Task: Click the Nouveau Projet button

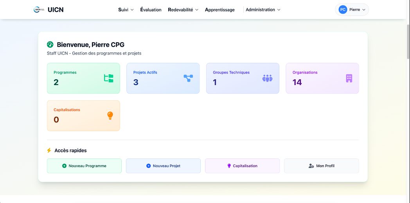Action: point(163,166)
